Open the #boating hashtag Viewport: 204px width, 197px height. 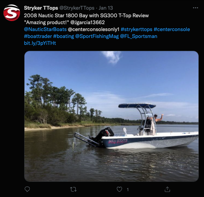tap(64, 36)
